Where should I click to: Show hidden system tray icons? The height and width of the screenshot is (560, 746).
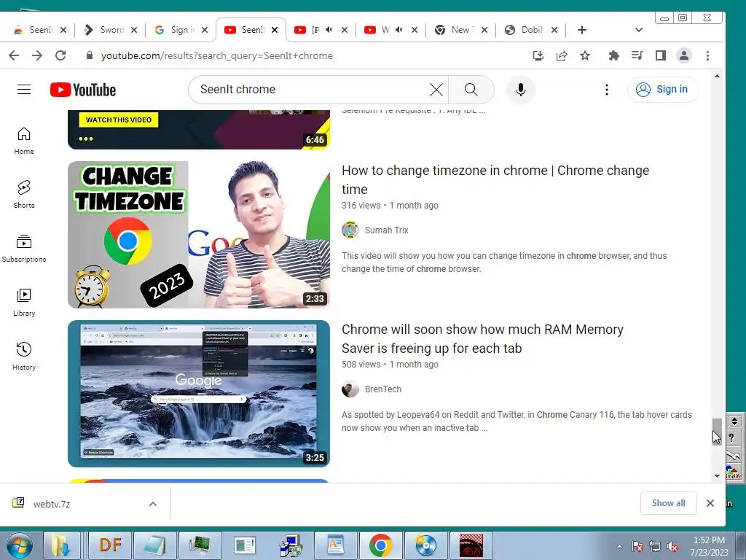coord(619,546)
